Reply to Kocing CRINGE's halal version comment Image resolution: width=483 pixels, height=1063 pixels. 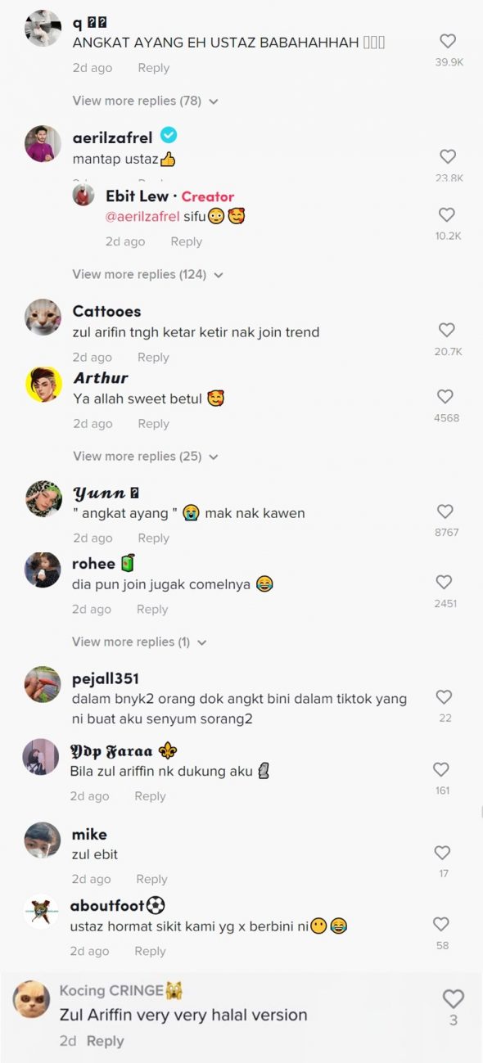pyautogui.click(x=106, y=1041)
